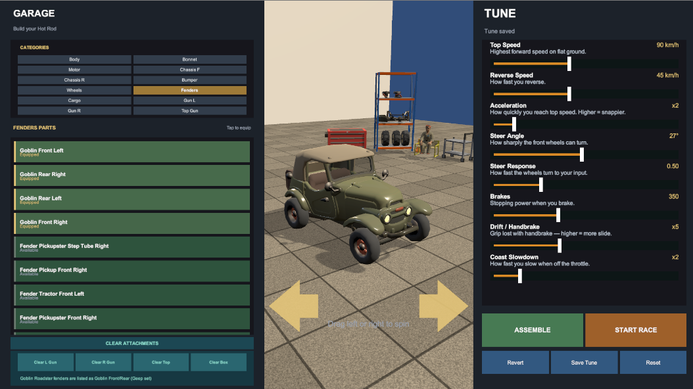
Task: Open the Cargo category
Action: 74,101
